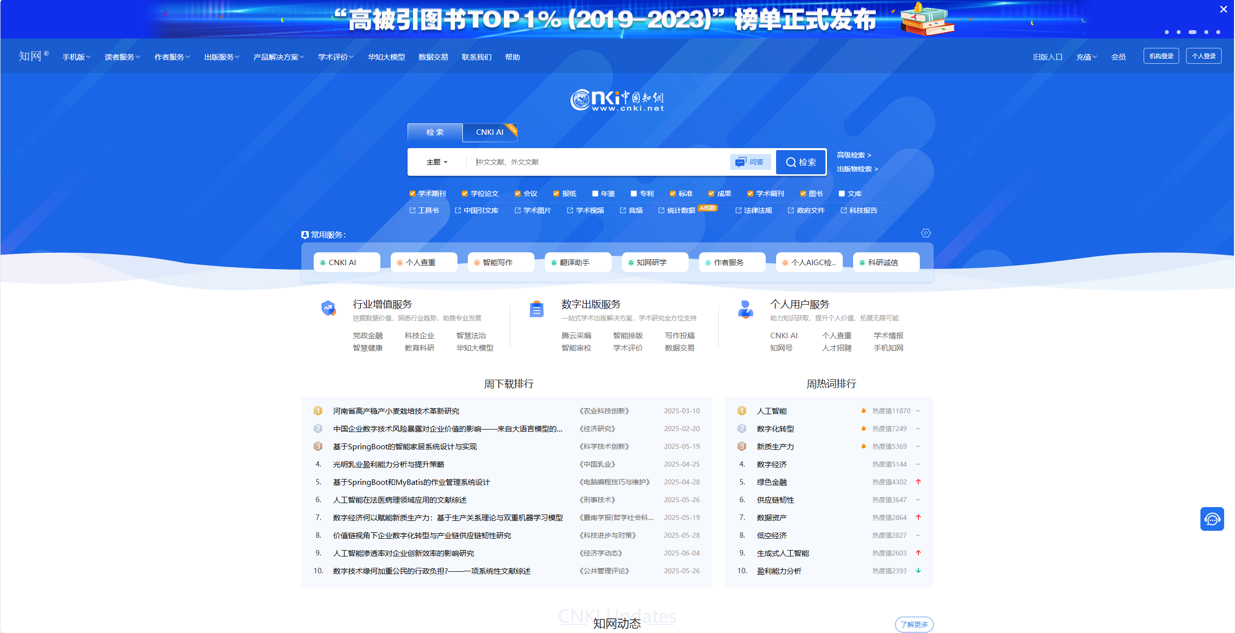Open the 科技报告 external link
This screenshot has width=1235, height=633.
tap(859, 210)
